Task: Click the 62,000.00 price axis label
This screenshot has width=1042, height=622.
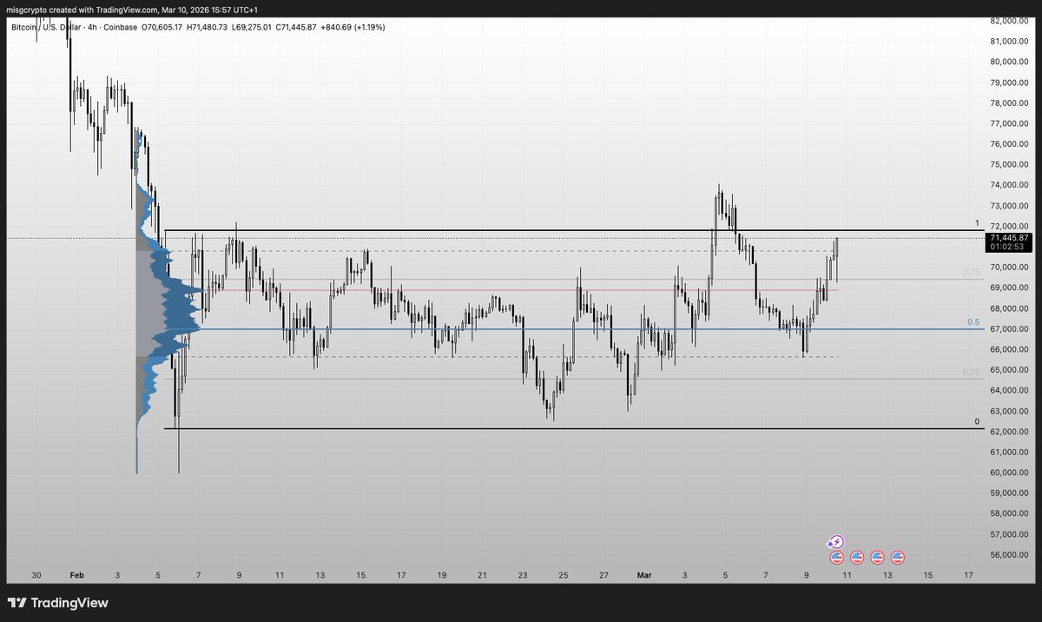Action: click(1010, 432)
